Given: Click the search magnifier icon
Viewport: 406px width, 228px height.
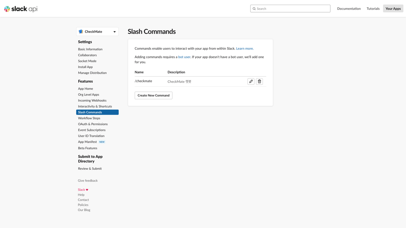Looking at the screenshot, I should [254, 8].
